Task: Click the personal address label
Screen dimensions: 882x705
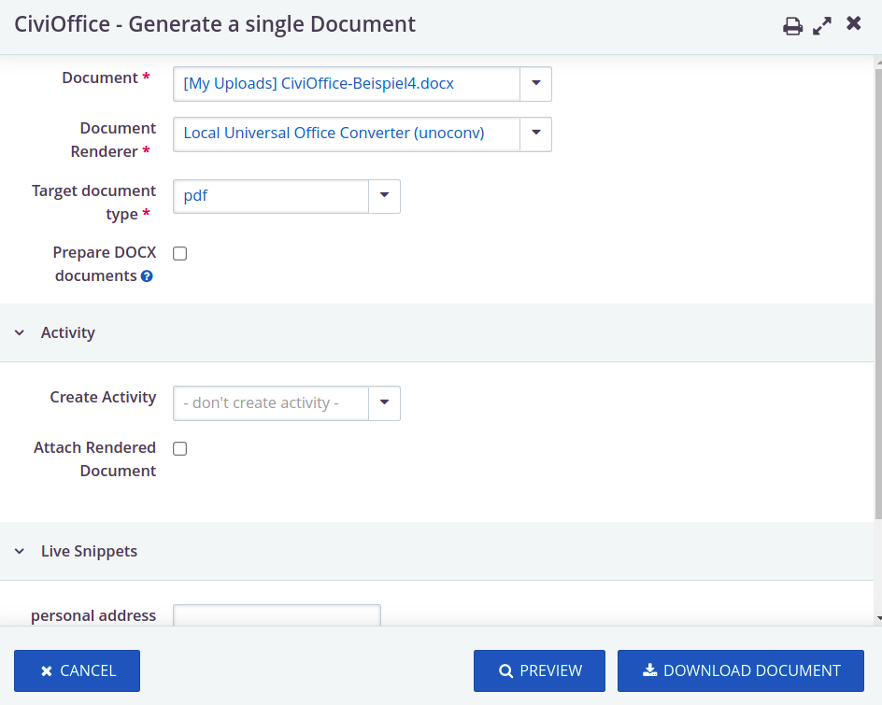Action: pyautogui.click(x=93, y=615)
